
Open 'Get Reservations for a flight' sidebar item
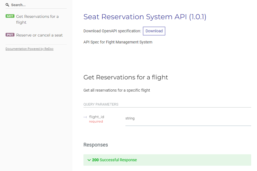pos(37,19)
